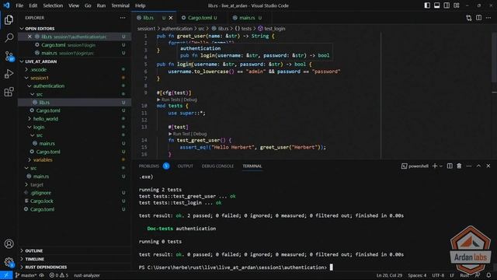The image size is (497, 280).
Task: Click the remote window indicator in status bar
Action: (x=6, y=275)
